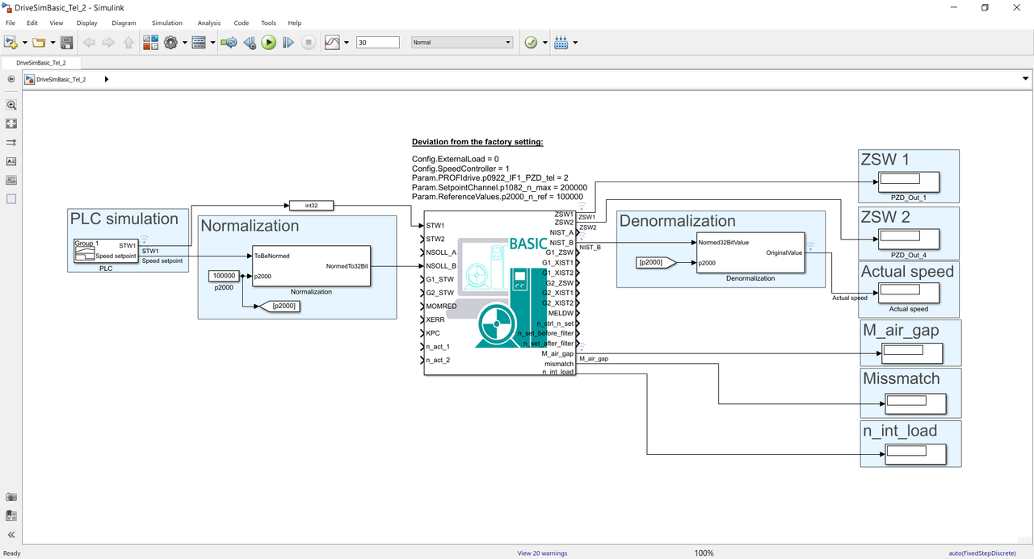Open the simulation mode Normal dropdown

[x=462, y=43]
